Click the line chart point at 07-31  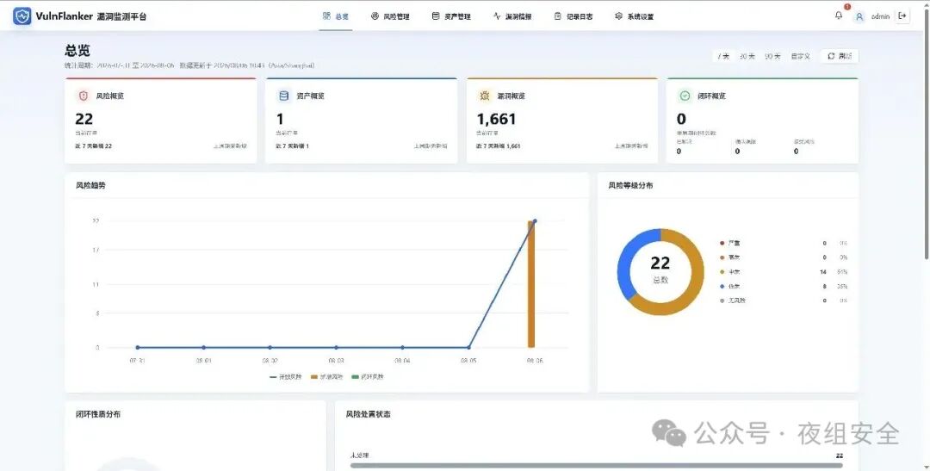click(138, 348)
